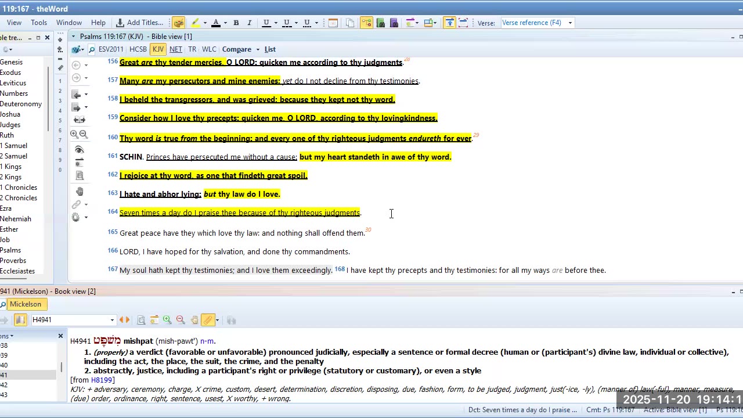Viewport: 743px width, 418px height.
Task: Click the red-bracket frame toolbar icon
Action: coord(463,23)
